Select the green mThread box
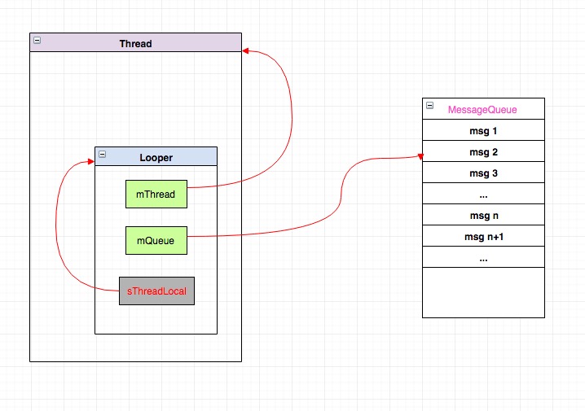 pos(156,194)
